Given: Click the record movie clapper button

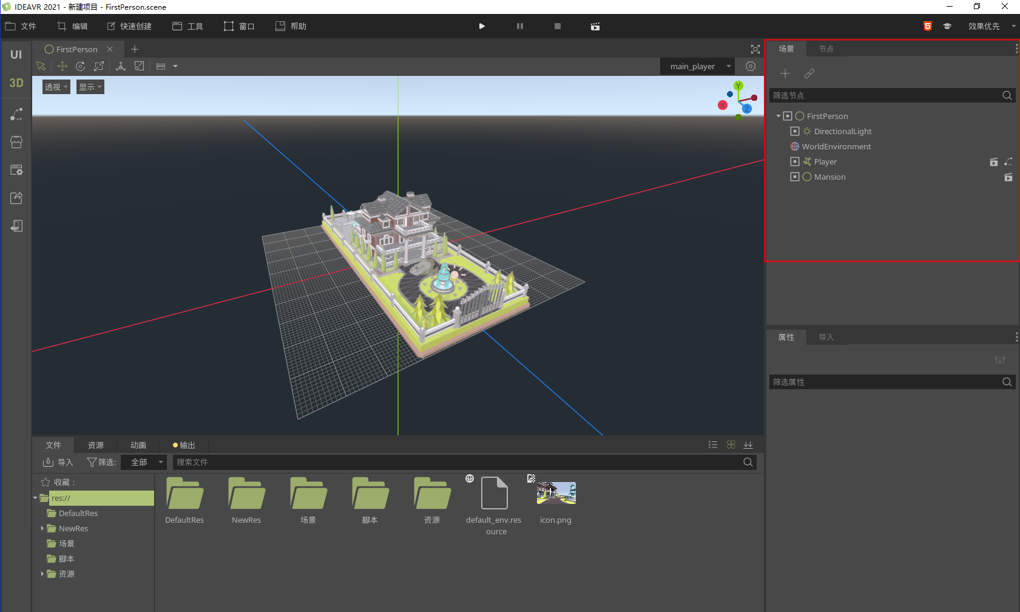Looking at the screenshot, I should pyautogui.click(x=595, y=26).
